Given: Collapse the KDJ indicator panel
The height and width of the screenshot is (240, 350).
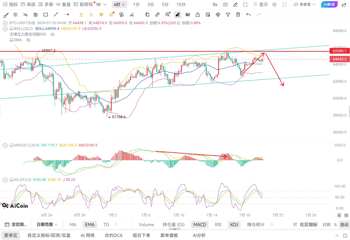Looking at the screenshot, I should [5, 180].
